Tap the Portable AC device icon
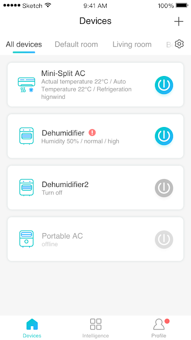This screenshot has width=191, height=340. (27, 239)
